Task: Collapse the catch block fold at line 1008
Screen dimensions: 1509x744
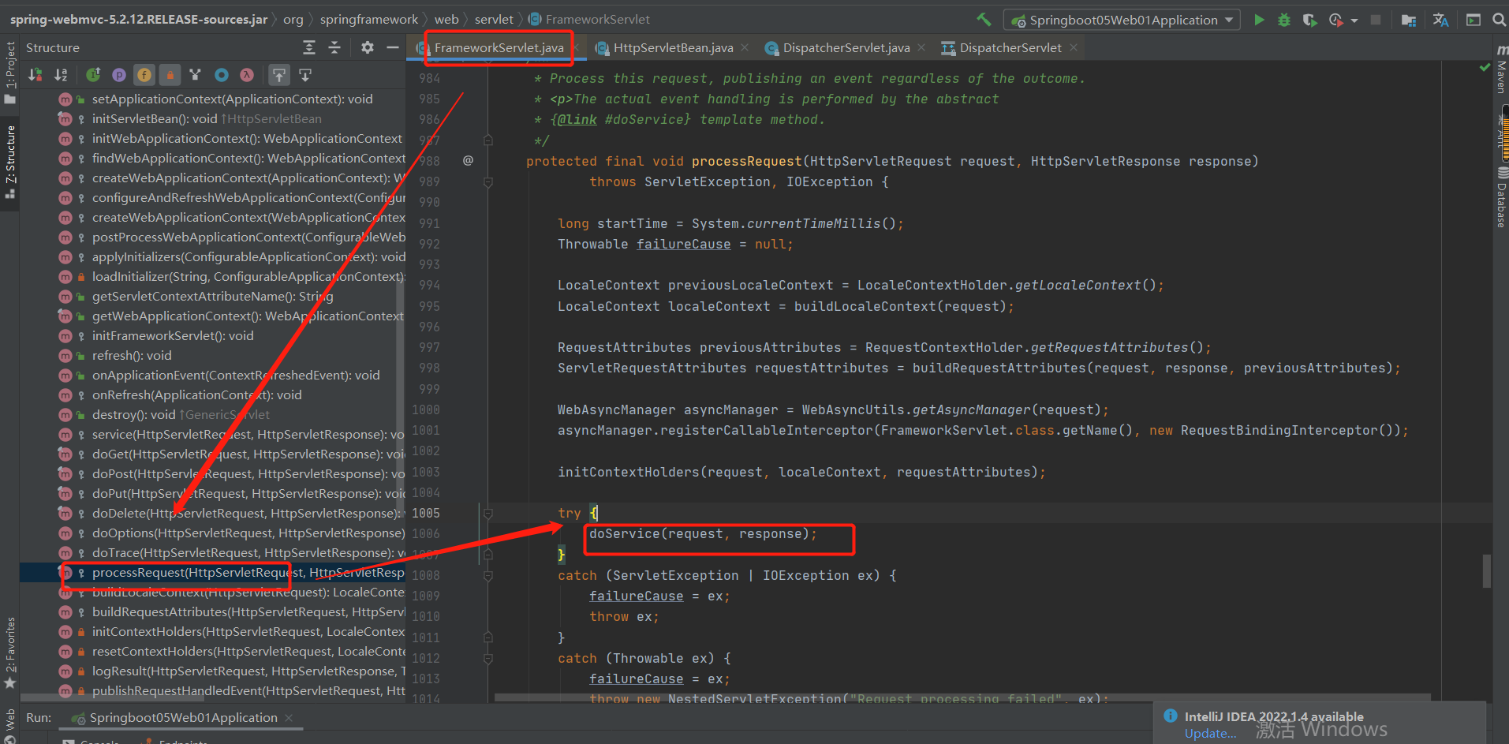Action: [x=488, y=576]
